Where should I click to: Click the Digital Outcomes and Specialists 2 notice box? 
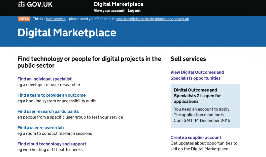[205, 106]
